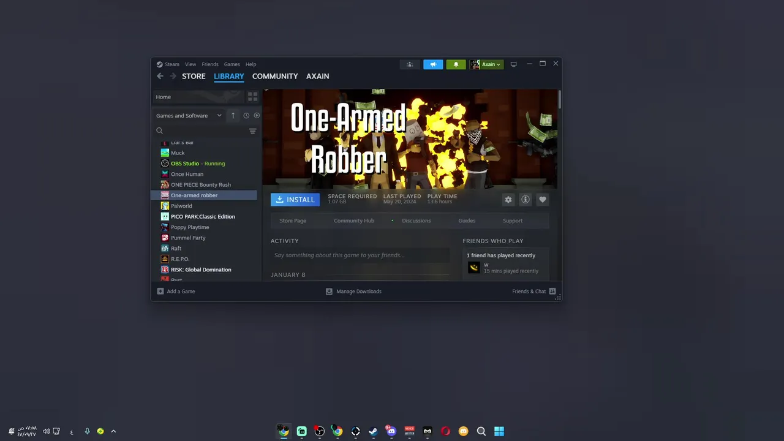784x441 pixels.
Task: Open taskbar Search magnifier
Action: point(481,431)
